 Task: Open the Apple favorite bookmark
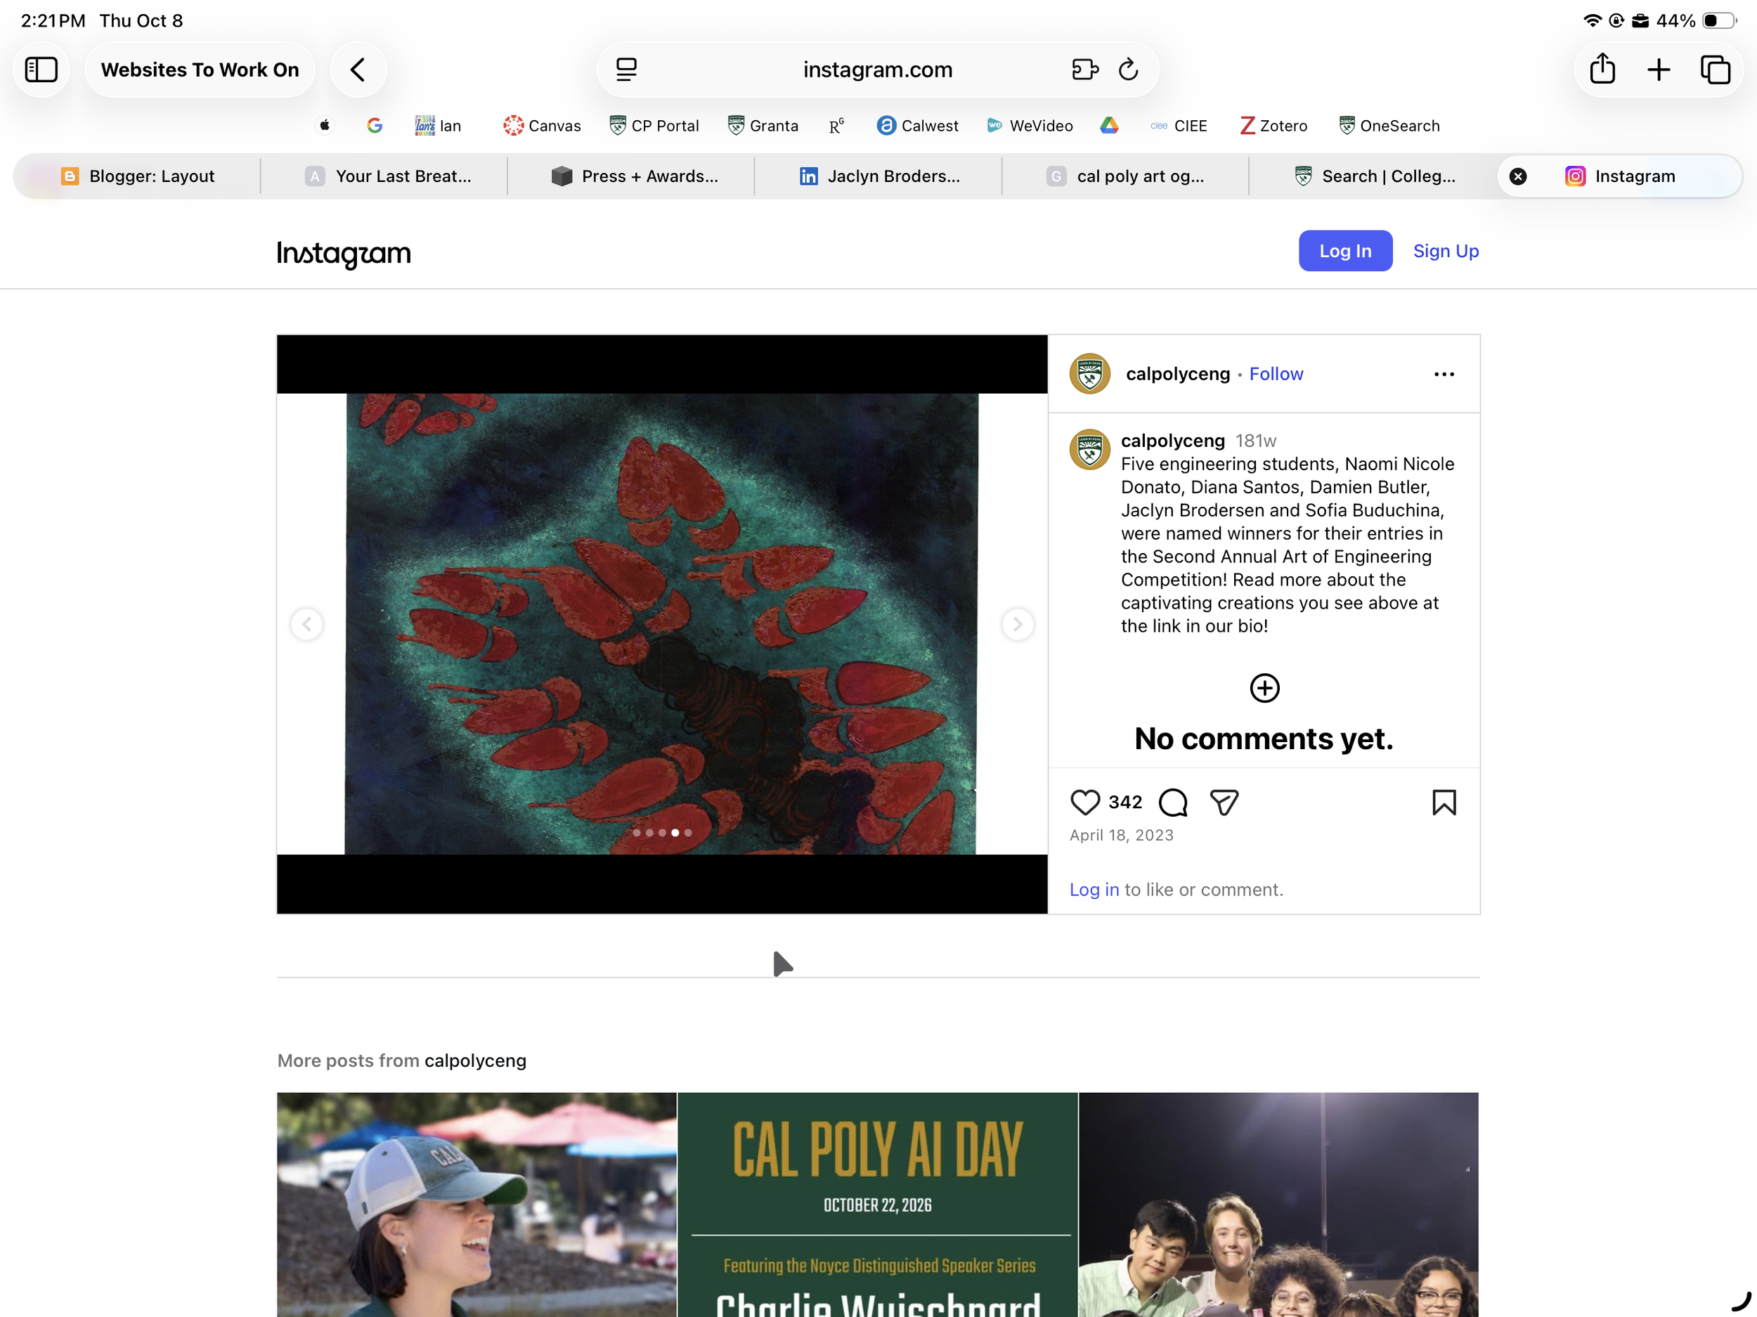[325, 126]
